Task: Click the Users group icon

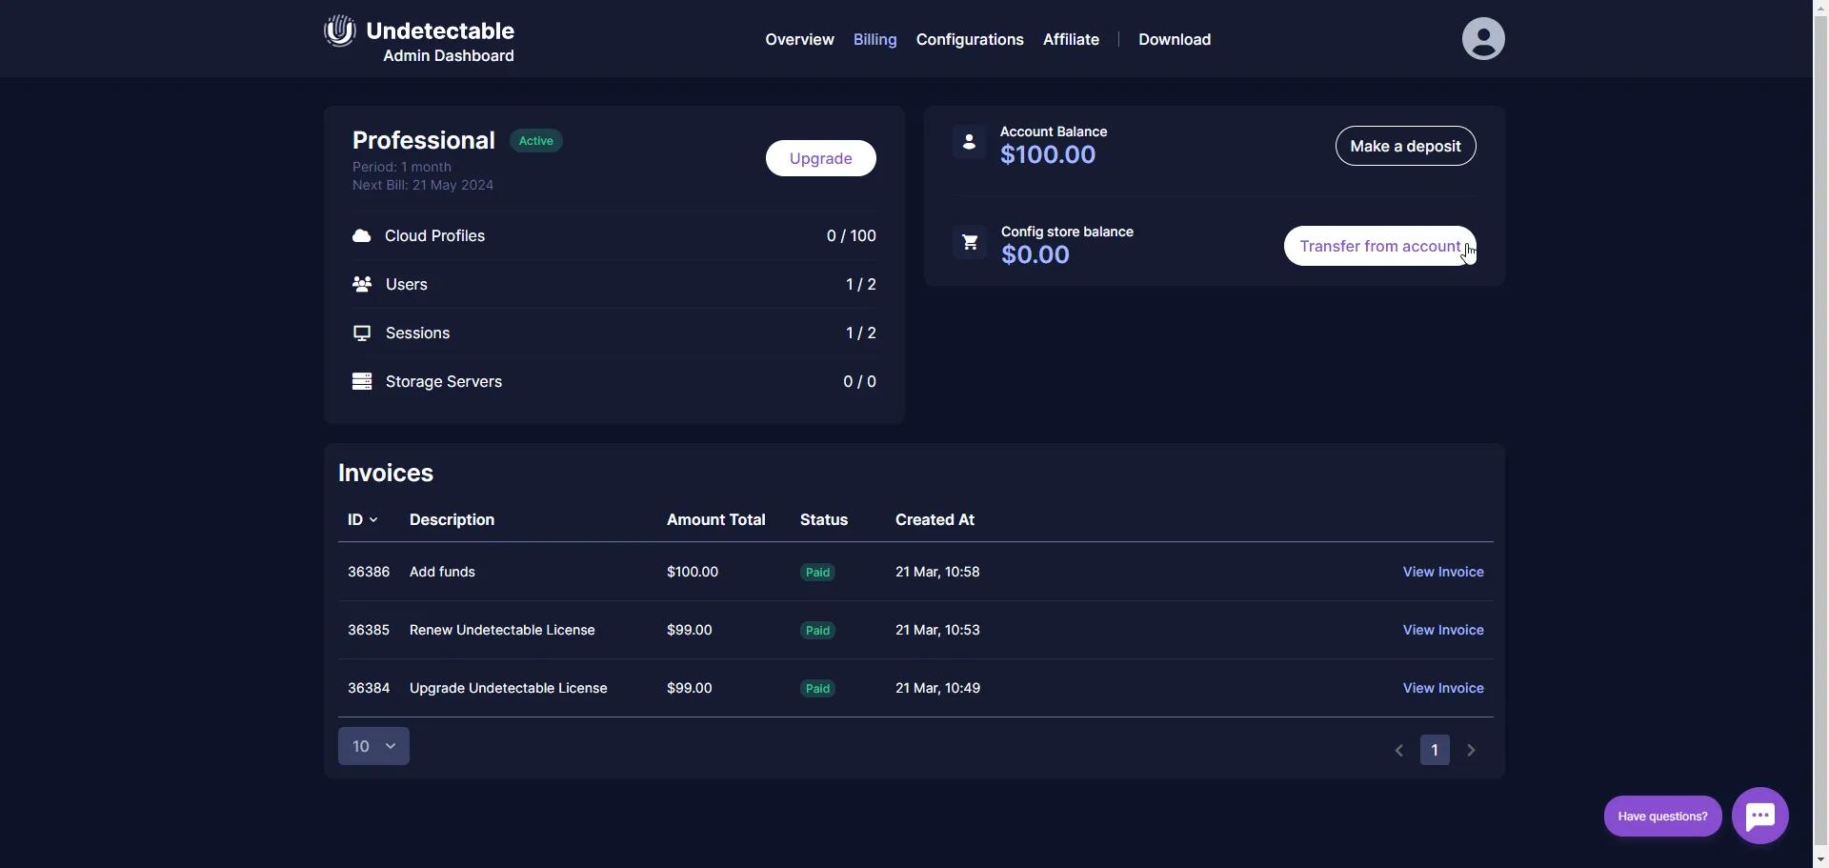Action: pos(362,284)
